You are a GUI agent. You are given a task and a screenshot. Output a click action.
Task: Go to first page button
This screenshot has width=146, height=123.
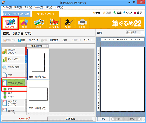tap(113, 119)
